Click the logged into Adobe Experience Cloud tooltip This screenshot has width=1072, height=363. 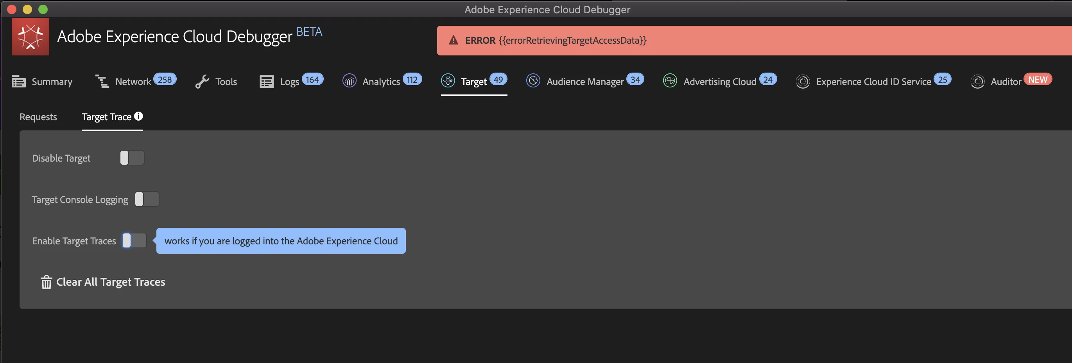(281, 241)
